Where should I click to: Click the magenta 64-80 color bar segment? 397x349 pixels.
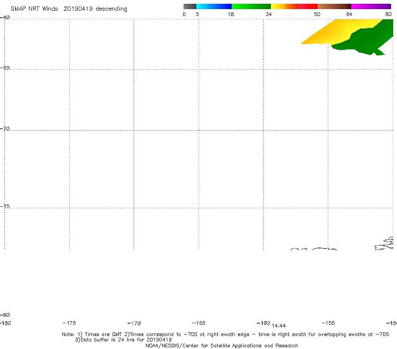[x=371, y=6]
